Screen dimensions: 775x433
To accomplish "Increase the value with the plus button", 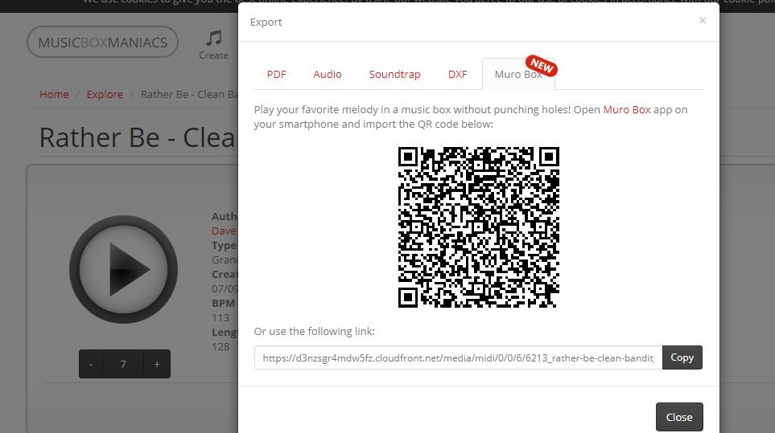I will 157,364.
